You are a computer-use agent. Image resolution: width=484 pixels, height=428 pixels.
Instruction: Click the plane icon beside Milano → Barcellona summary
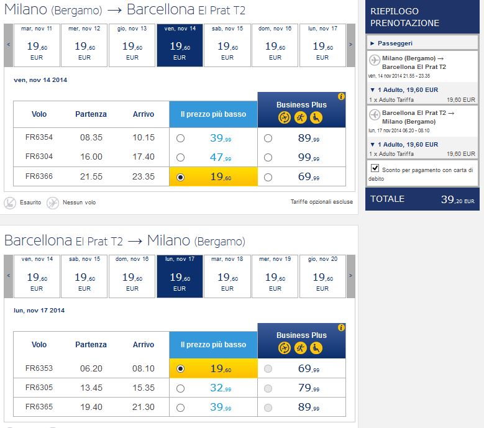(374, 60)
